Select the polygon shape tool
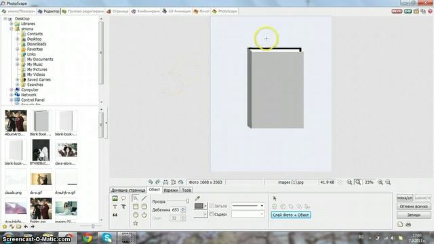Image resolution: width=434 pixels, height=244 pixels. [144, 215]
